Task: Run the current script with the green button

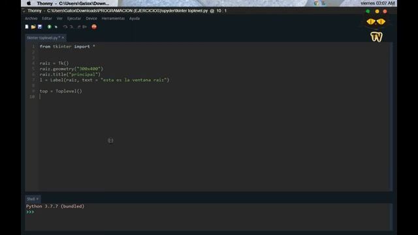Action: tap(50, 27)
